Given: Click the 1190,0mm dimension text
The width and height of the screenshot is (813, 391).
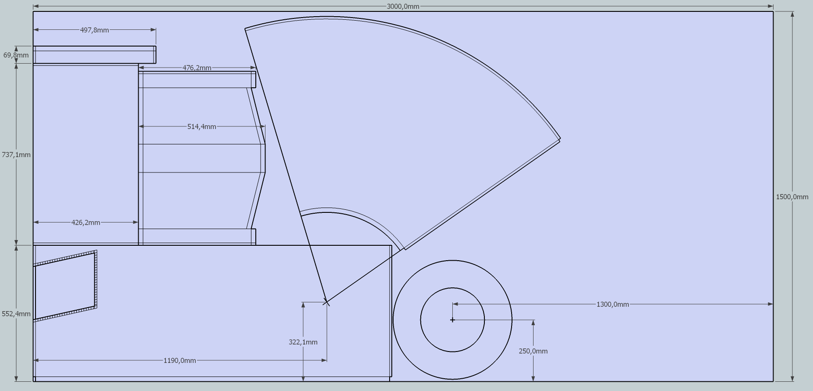Looking at the screenshot, I should 179,360.
